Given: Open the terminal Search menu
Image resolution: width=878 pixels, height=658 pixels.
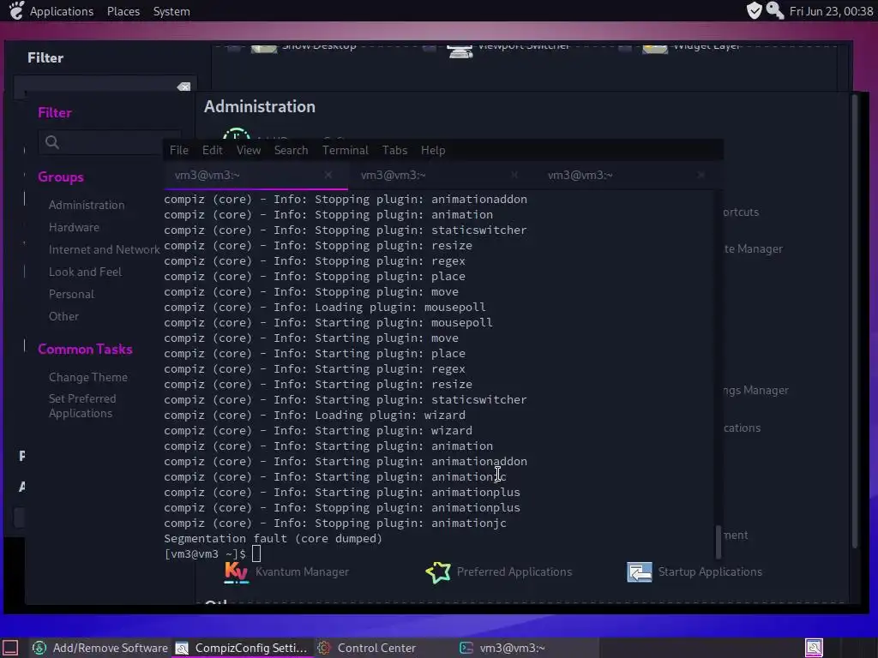Looking at the screenshot, I should click(292, 150).
